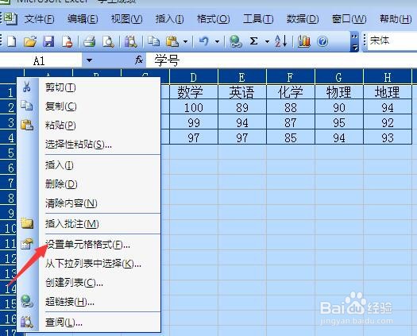The width and height of the screenshot is (417, 336).
Task: Choose 设置单元格格式(F)... in context menu
Action: (89, 245)
